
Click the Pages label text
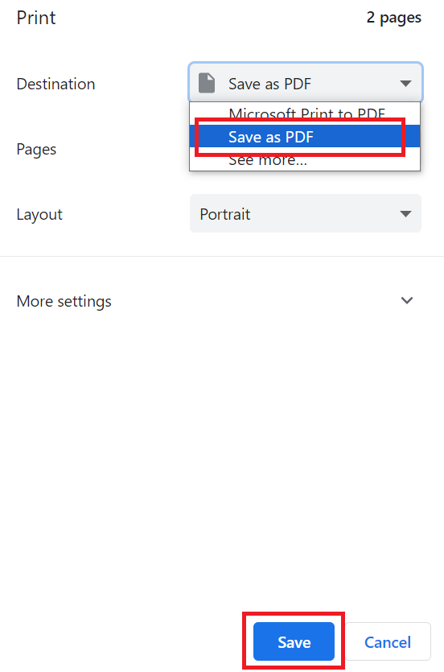point(36,150)
